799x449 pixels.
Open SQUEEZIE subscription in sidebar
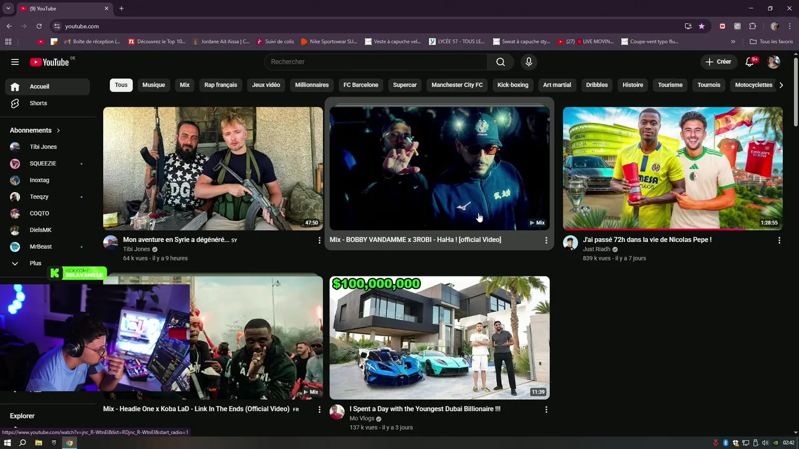click(x=47, y=163)
